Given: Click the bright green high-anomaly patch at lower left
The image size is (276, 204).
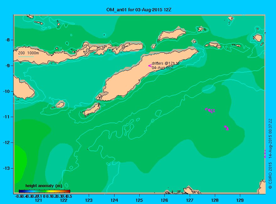Looking at the screenshot, I should 20,164.
